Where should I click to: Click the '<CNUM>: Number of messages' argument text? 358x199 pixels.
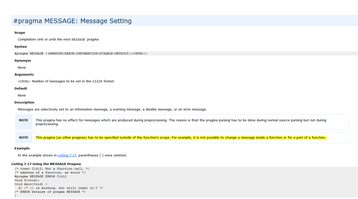click(66, 81)
